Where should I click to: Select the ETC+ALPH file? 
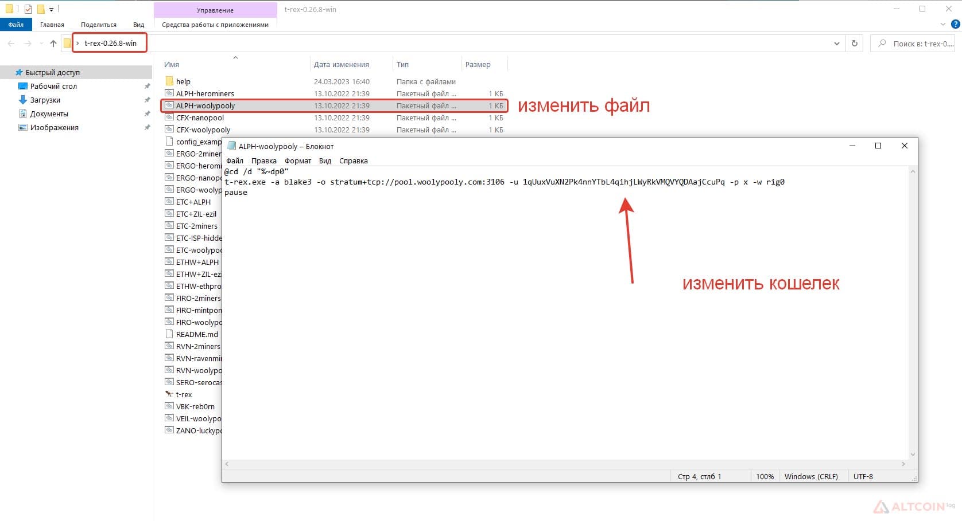pos(193,202)
